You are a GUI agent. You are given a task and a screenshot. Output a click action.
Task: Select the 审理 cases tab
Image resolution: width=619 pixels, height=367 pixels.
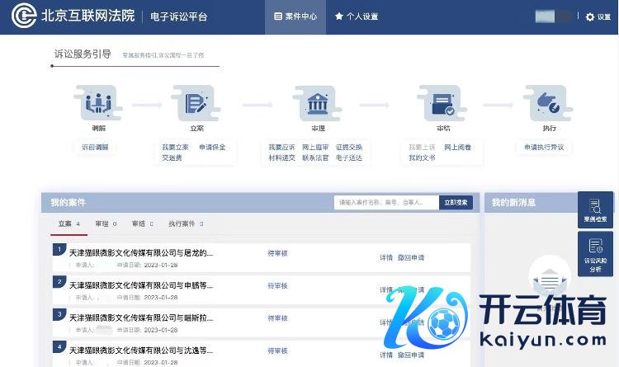pos(105,223)
